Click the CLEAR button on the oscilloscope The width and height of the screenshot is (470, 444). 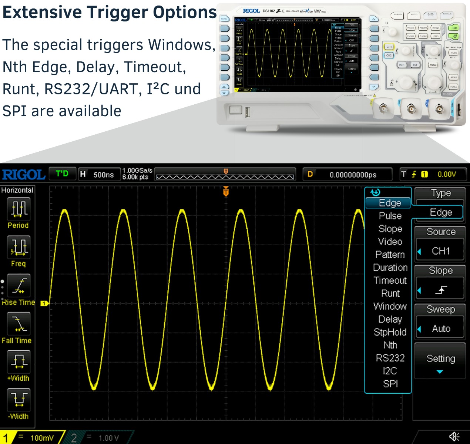pos(397,16)
